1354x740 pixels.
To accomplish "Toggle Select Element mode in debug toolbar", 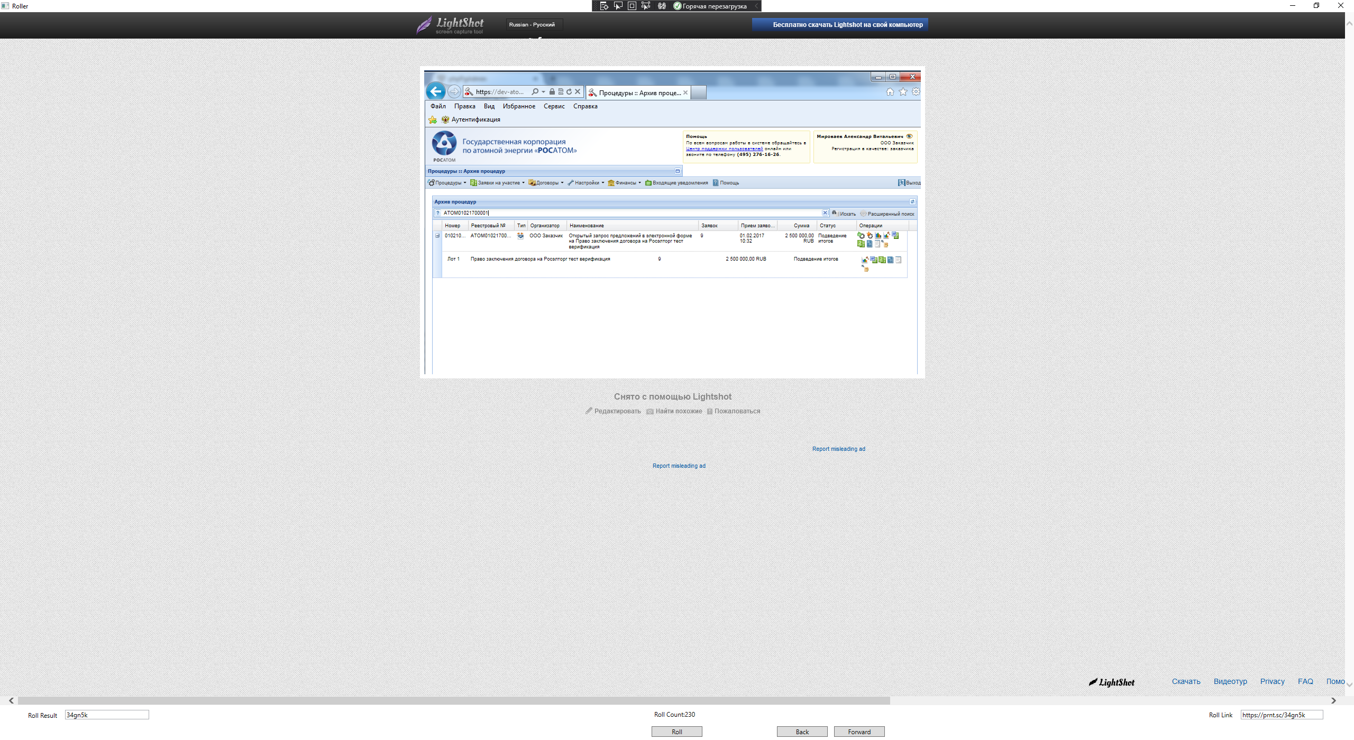I will tap(618, 6).
